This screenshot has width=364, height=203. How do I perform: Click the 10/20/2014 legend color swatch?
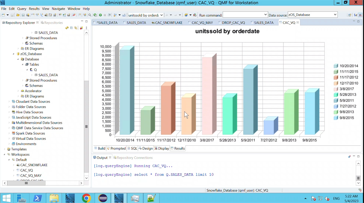[x=336, y=66]
